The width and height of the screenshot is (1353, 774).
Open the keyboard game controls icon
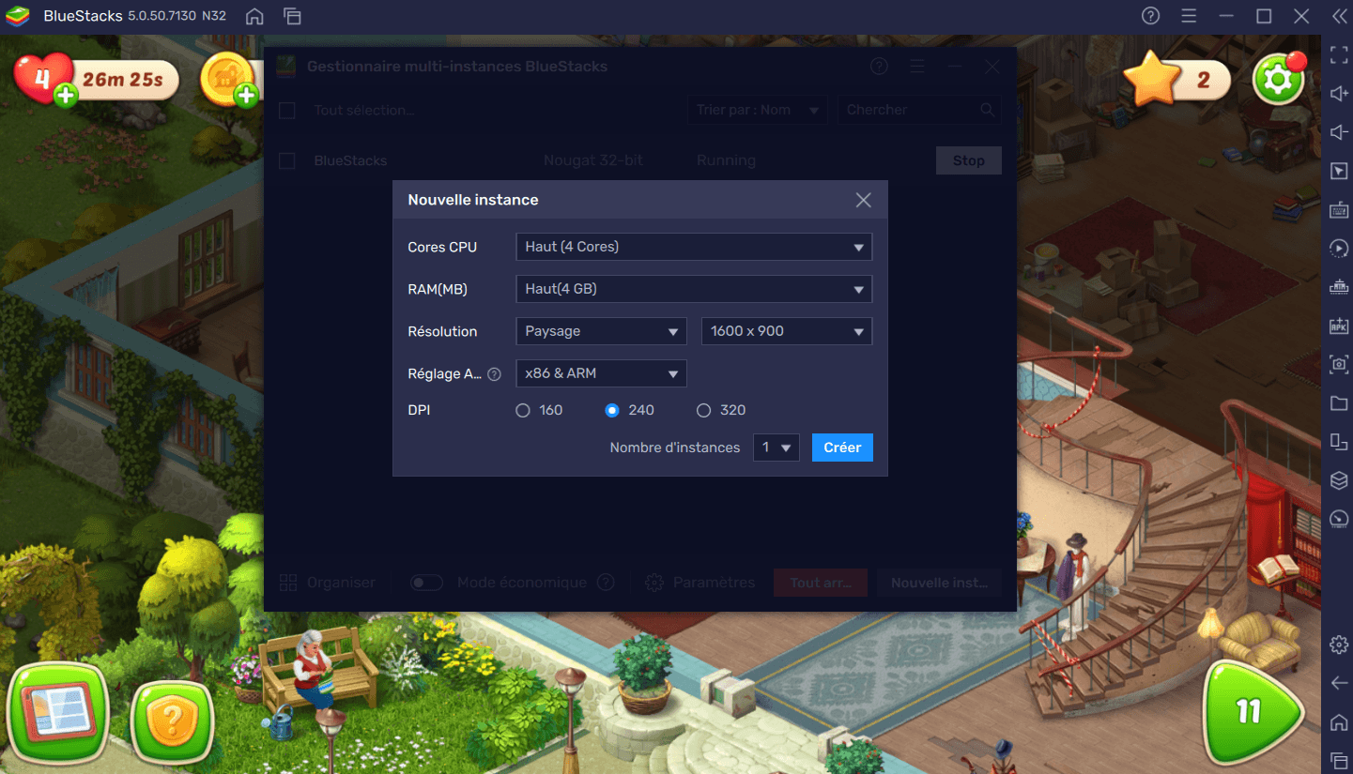tap(1339, 209)
